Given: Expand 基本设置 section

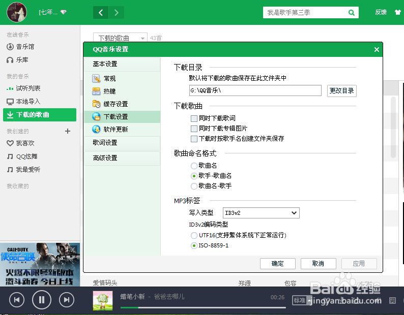Looking at the screenshot, I should coord(122,64).
